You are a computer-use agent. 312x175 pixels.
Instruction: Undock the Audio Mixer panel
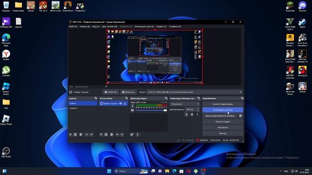[x=166, y=98]
